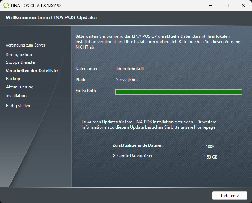This screenshot has width=252, height=203.
Task: Click the window title LINA POS CP V.1.8.1.36192
Action: (x=36, y=6)
